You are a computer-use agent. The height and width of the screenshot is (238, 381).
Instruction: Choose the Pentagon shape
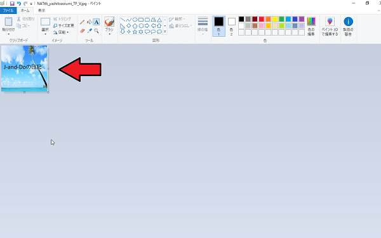[135, 26]
